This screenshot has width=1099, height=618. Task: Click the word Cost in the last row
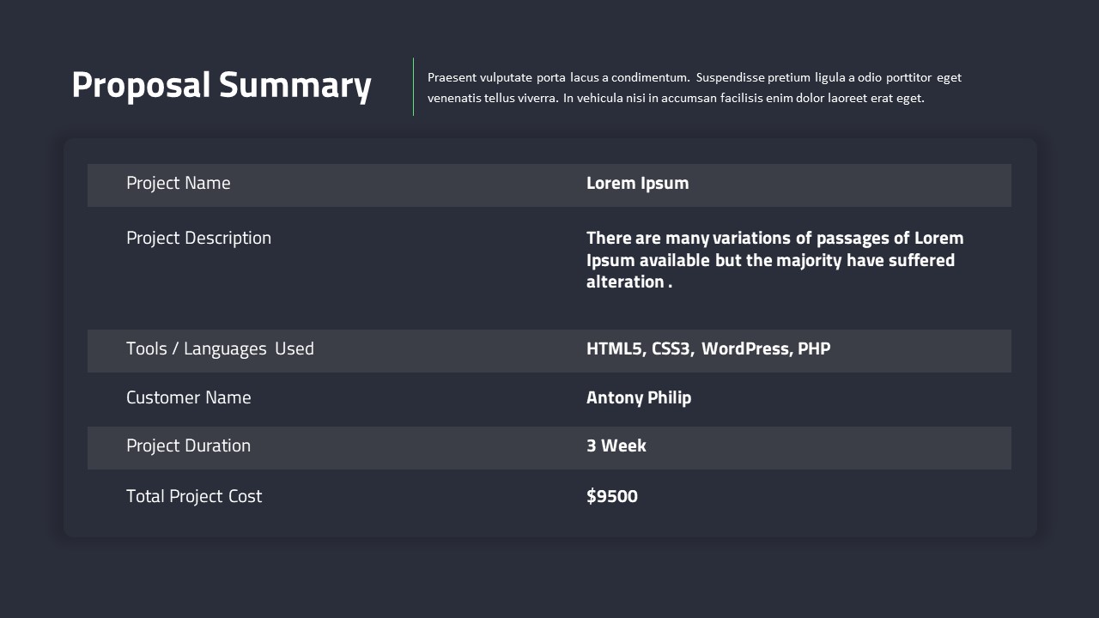[x=245, y=496]
